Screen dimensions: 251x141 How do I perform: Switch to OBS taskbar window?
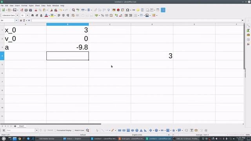click(186, 139)
